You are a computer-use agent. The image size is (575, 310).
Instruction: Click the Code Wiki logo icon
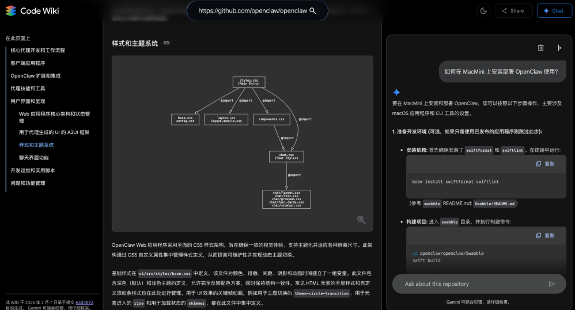(x=10, y=10)
